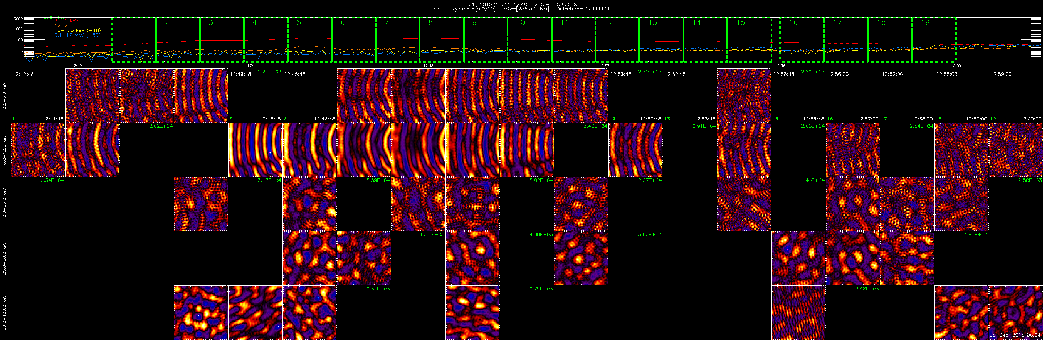Click the 12:45:48 time label
Screen dimensions: 1043x340
pyautogui.click(x=295, y=75)
